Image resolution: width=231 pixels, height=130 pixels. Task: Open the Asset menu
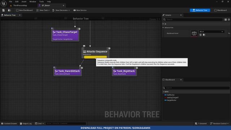(24, 1)
